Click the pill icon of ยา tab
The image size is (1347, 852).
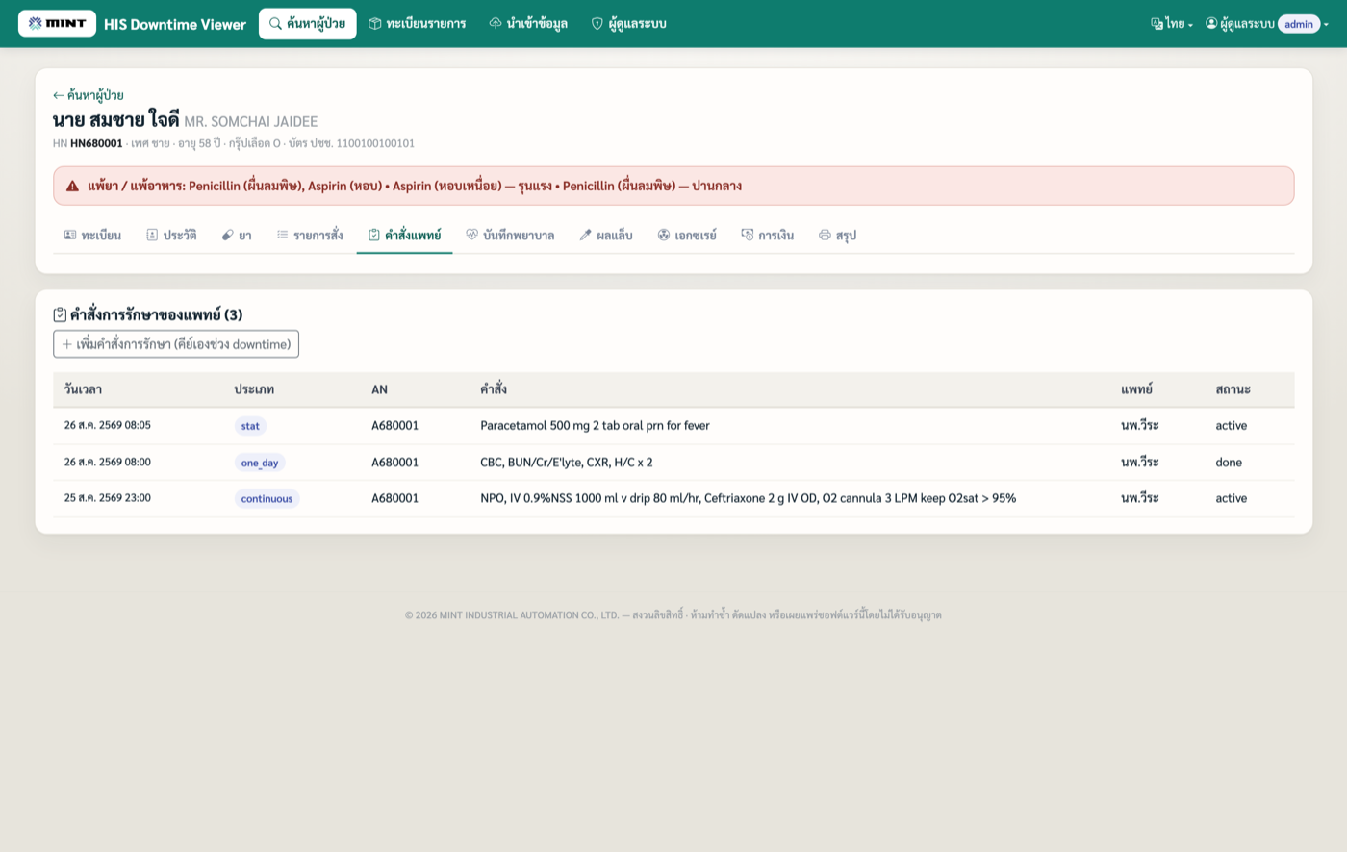pos(228,235)
